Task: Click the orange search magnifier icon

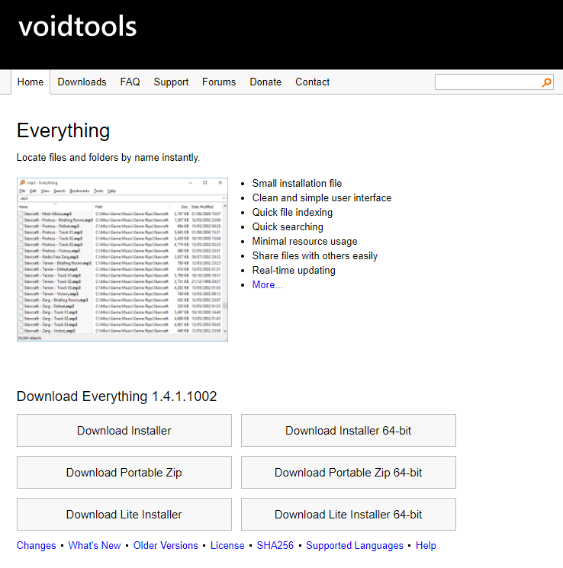Action: point(547,82)
